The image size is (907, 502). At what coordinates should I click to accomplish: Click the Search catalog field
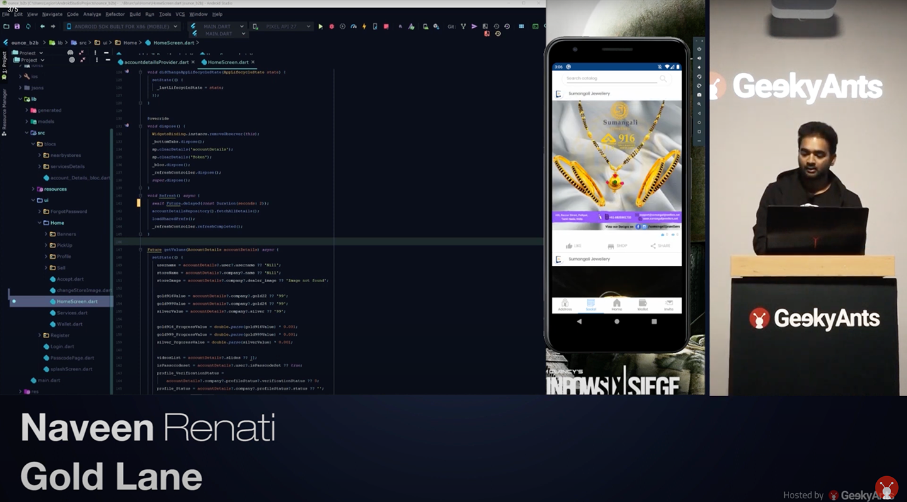610,79
